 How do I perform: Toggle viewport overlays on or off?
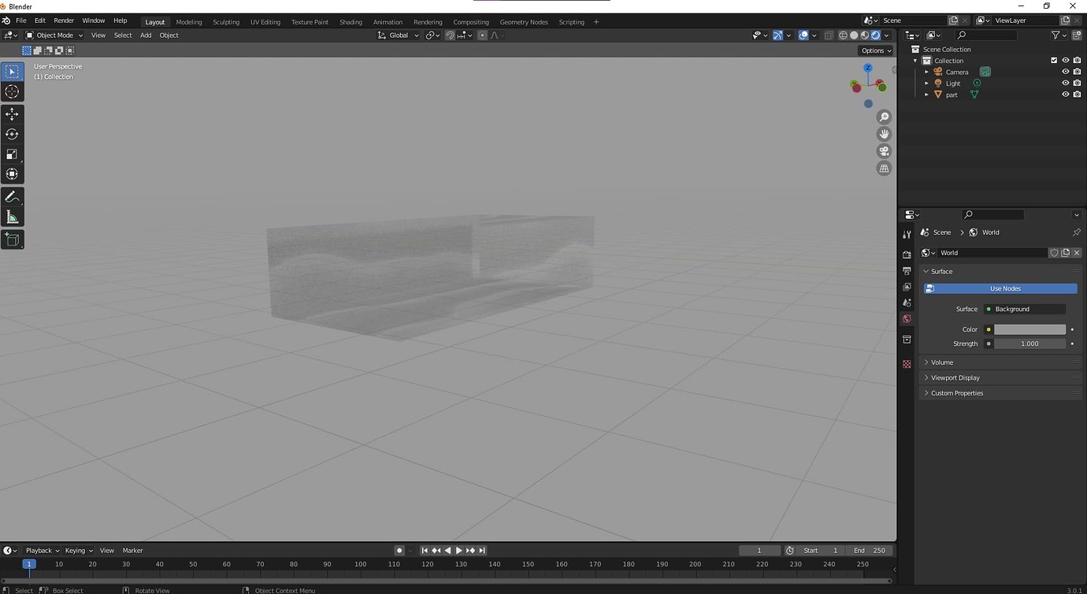click(803, 35)
